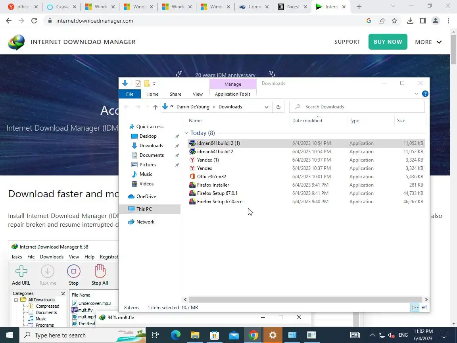Click the Google search icon in address bar

tap(369, 21)
